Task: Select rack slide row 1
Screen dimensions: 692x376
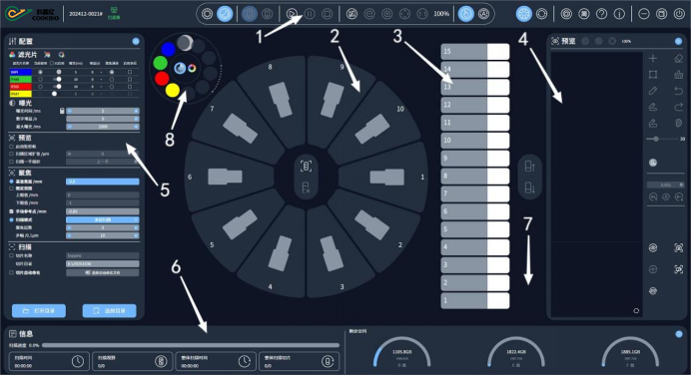Action: point(475,300)
